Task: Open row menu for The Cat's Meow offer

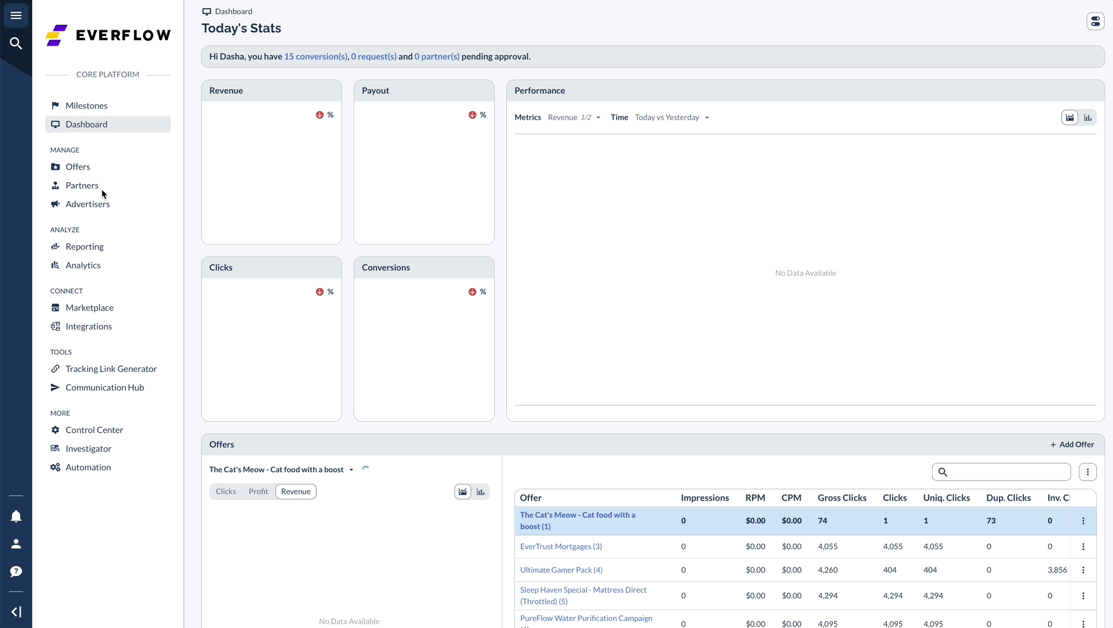Action: [1083, 521]
